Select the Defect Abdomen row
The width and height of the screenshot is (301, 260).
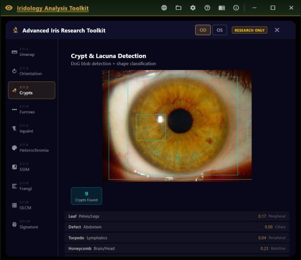click(x=177, y=227)
